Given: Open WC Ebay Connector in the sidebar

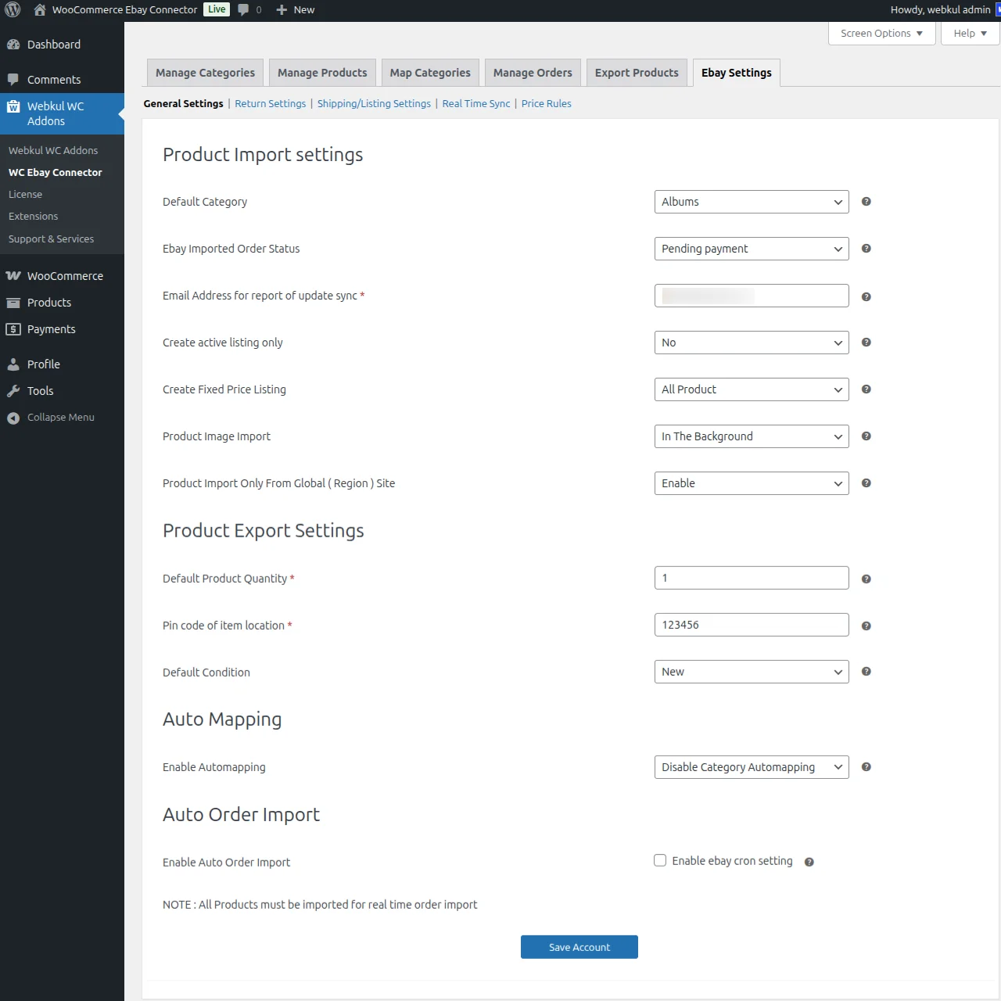Looking at the screenshot, I should coord(56,173).
